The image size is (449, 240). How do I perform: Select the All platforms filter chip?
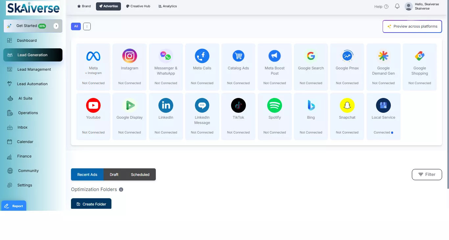76,26
